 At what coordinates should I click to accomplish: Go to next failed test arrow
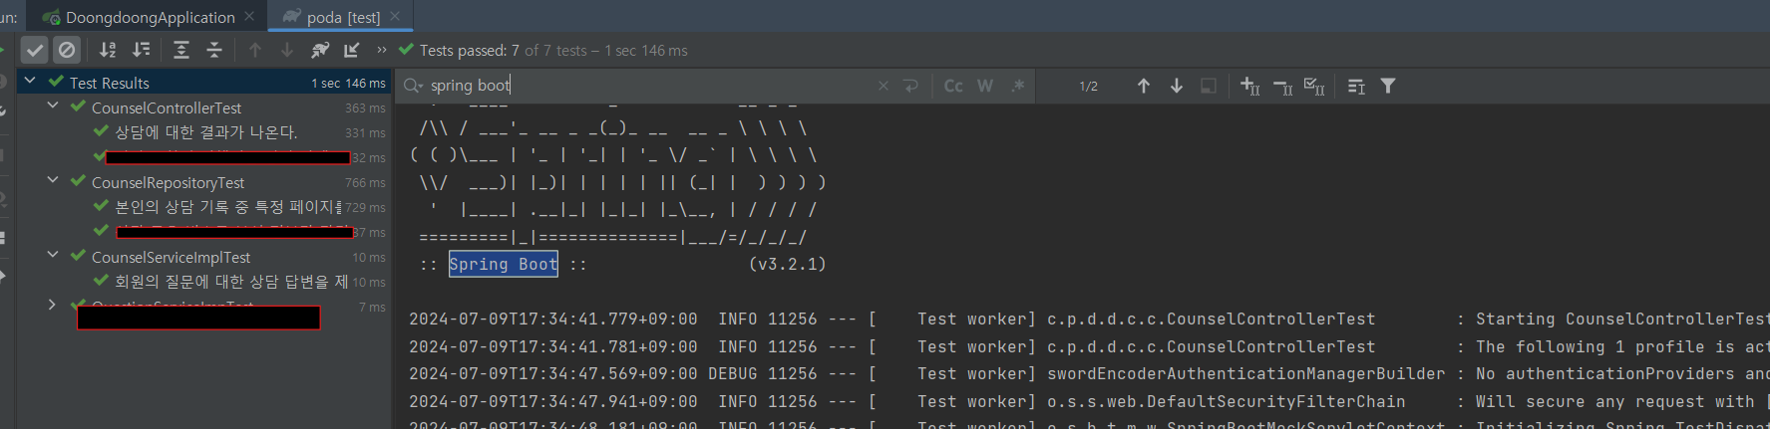coord(287,50)
